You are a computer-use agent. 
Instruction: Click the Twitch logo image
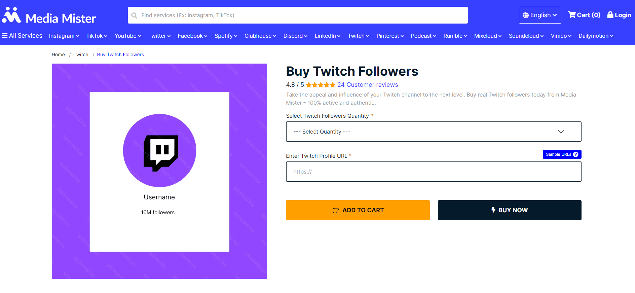(160, 150)
